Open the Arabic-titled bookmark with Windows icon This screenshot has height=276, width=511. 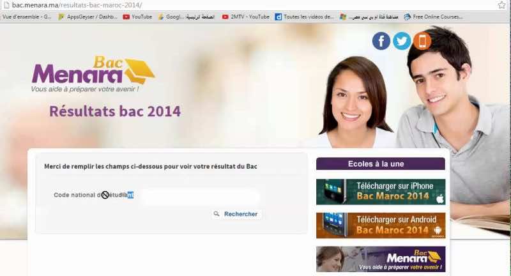pyautogui.click(x=369, y=17)
